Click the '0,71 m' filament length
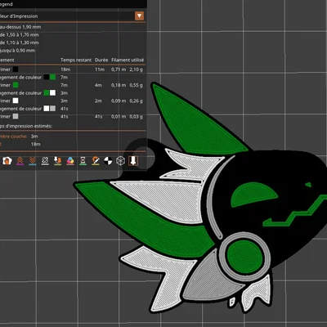The image size is (327, 327). [119, 69]
